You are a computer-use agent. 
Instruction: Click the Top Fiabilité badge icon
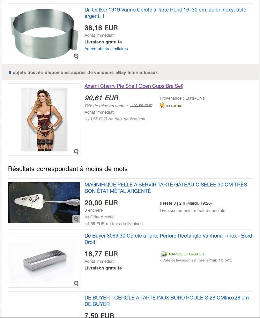[162, 105]
